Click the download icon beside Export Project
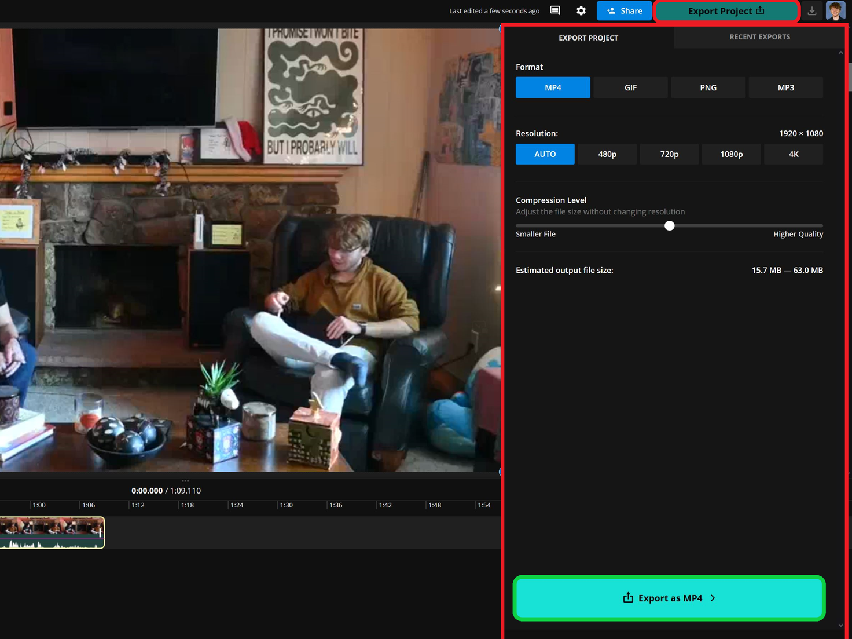 tap(813, 10)
